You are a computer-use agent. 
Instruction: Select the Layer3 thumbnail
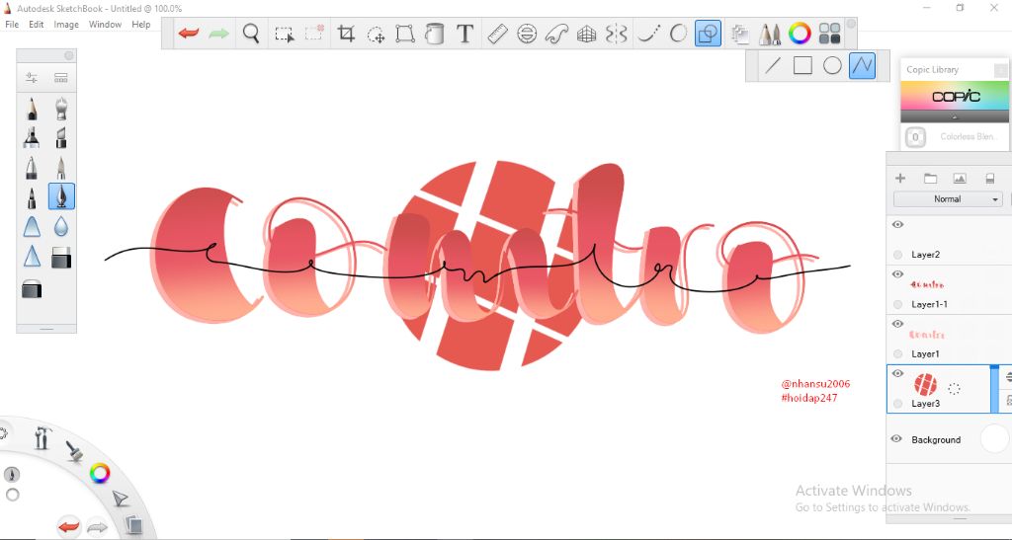click(925, 385)
